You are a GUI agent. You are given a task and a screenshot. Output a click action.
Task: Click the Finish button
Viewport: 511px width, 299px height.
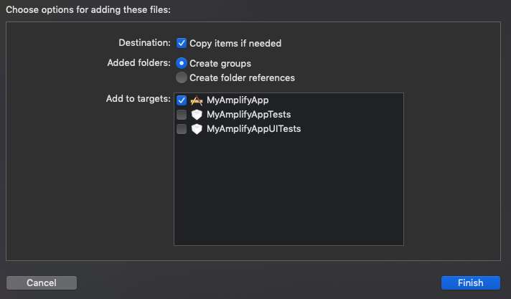[471, 283]
